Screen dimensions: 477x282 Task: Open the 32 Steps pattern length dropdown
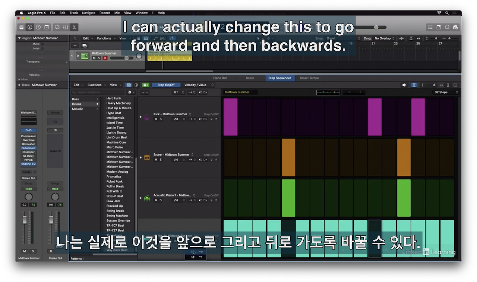pyautogui.click(x=446, y=92)
